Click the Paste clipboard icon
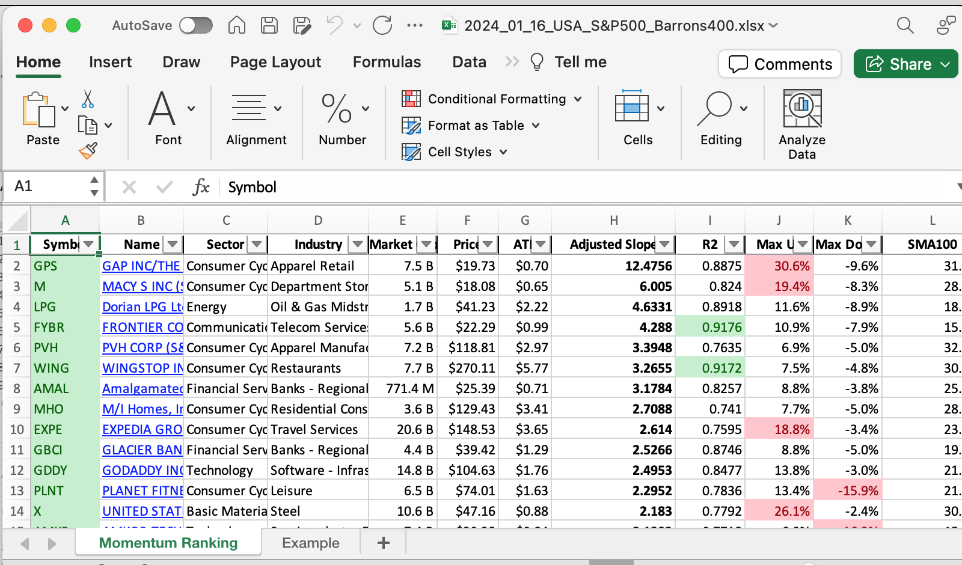The image size is (962, 565). pos(38,111)
